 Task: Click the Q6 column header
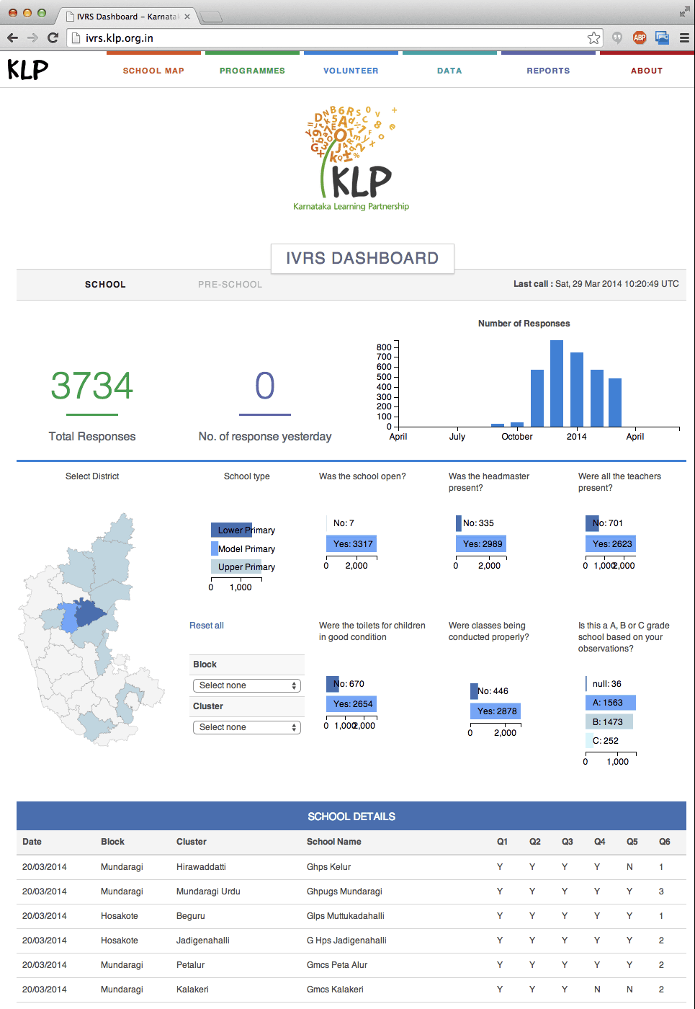(665, 842)
